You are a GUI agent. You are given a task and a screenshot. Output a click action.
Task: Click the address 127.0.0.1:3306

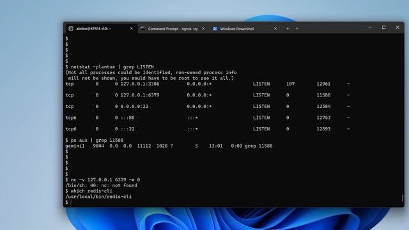tap(140, 84)
